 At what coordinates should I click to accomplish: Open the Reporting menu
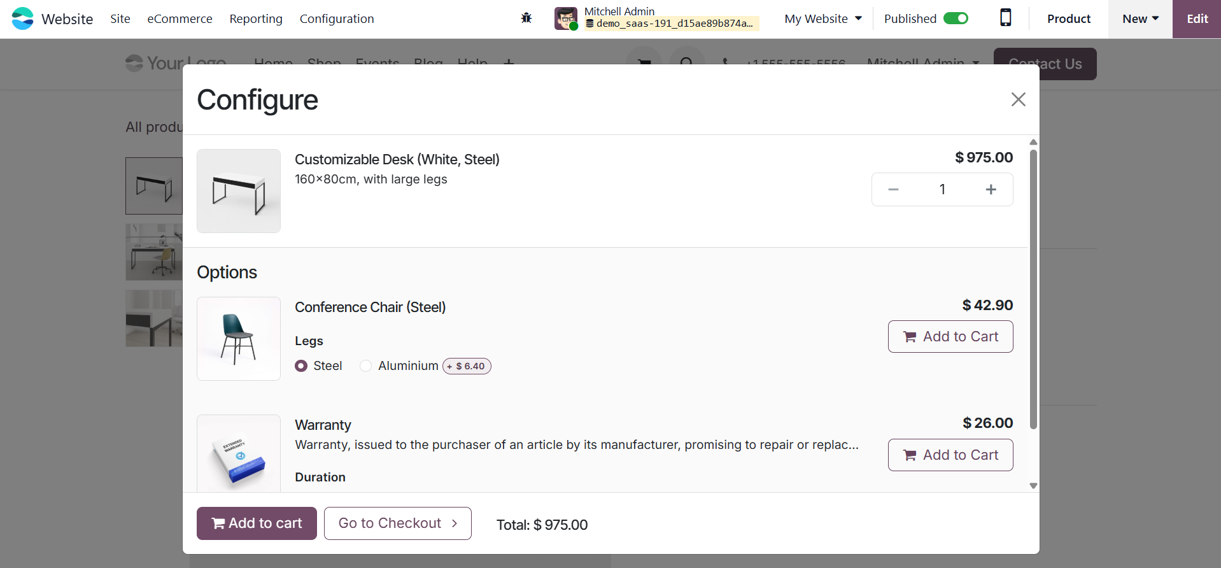click(x=256, y=18)
